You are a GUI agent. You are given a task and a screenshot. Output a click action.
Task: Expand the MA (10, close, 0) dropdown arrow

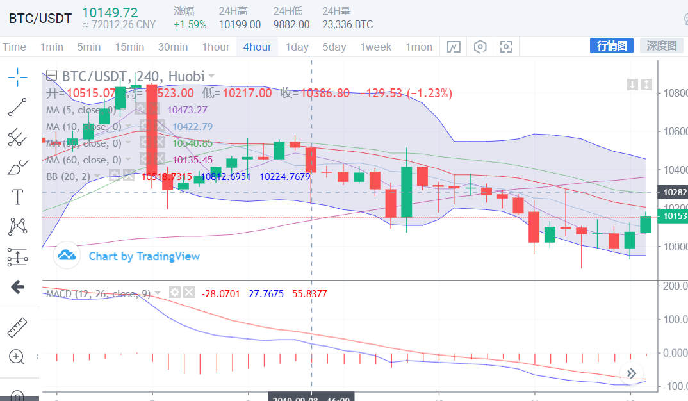[127, 126]
